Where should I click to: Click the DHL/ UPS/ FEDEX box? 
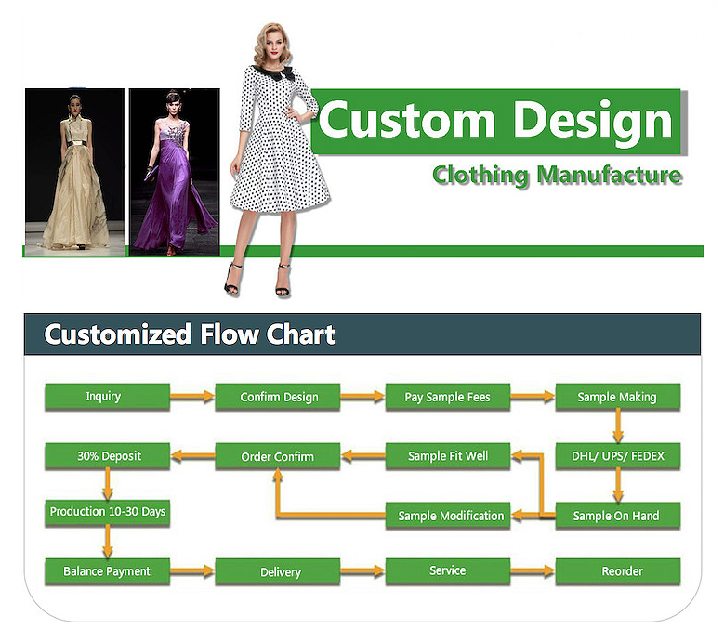[x=618, y=456]
